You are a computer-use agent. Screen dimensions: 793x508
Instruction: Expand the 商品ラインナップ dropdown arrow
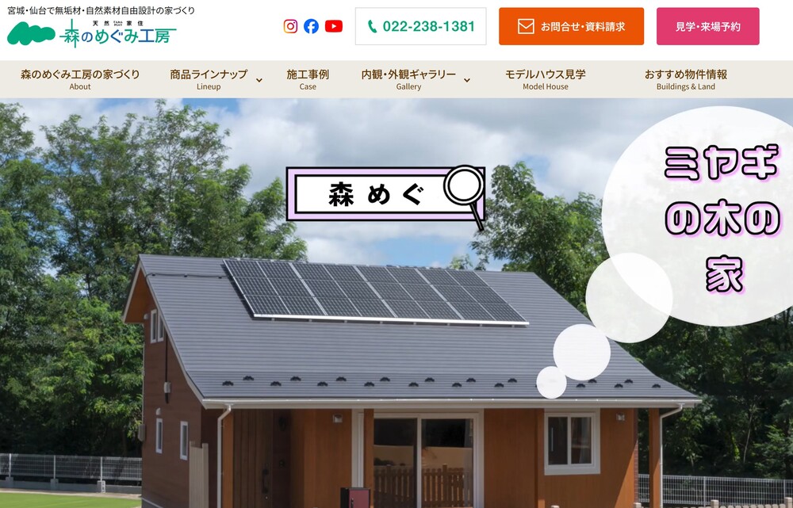[x=259, y=80]
